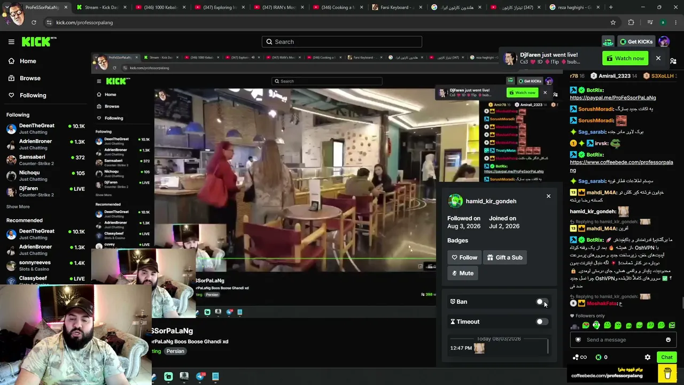Close the Farsi Keyboard browser tab
This screenshot has width=684, height=385.
click(x=421, y=7)
